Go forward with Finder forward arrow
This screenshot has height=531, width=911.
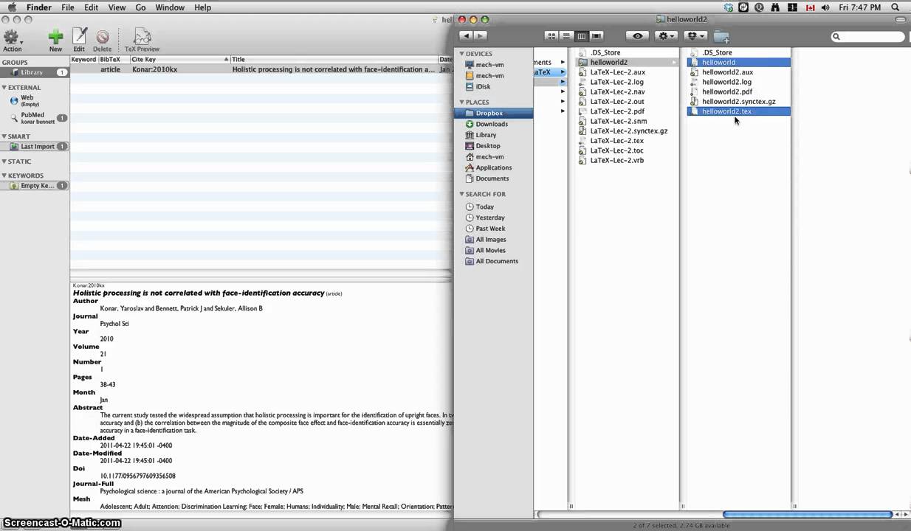click(x=481, y=36)
